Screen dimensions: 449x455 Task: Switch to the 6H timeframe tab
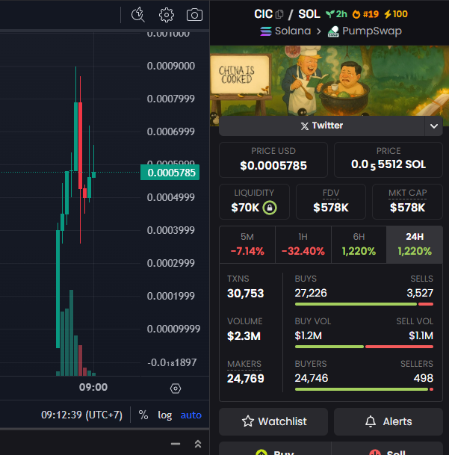click(x=359, y=244)
